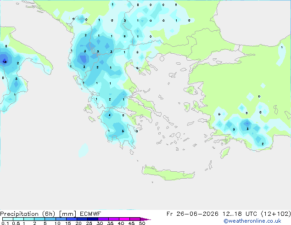291x225 pixels.
Task: Click the 'Precipitation (6h)' title text
Action: click(x=28, y=214)
